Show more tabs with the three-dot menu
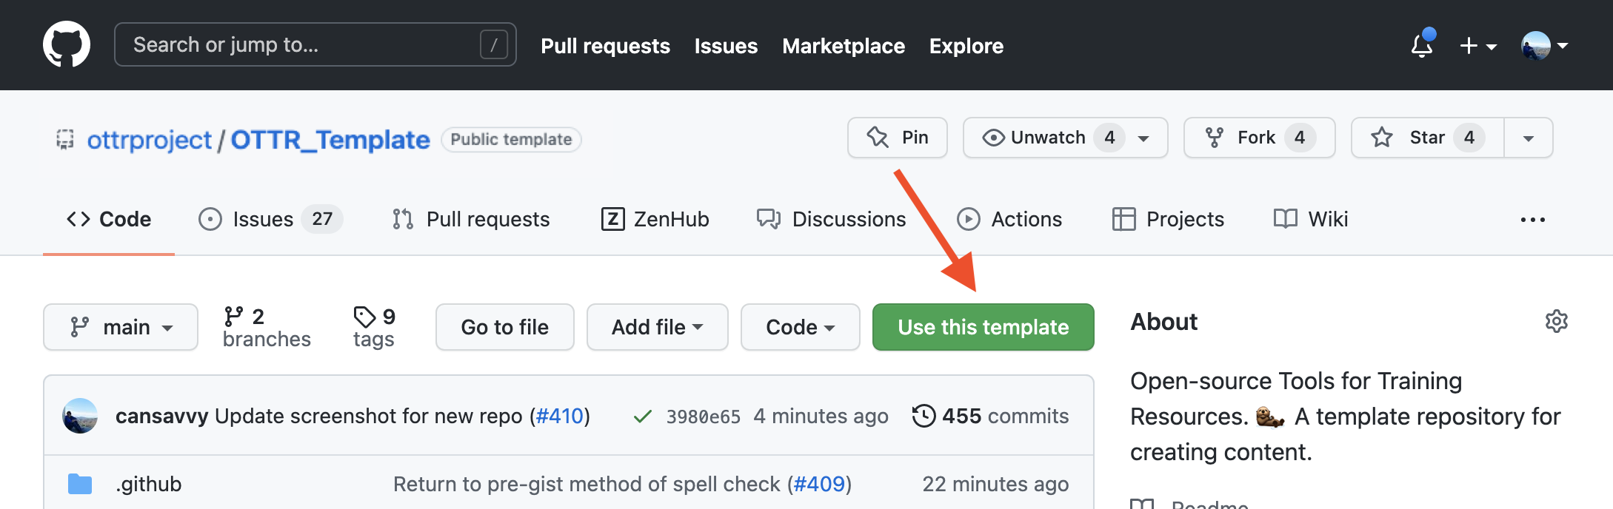This screenshot has height=509, width=1613. [1532, 220]
